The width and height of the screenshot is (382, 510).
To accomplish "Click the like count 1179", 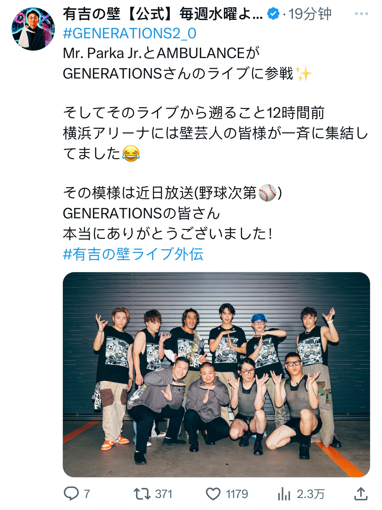I will 237,494.
